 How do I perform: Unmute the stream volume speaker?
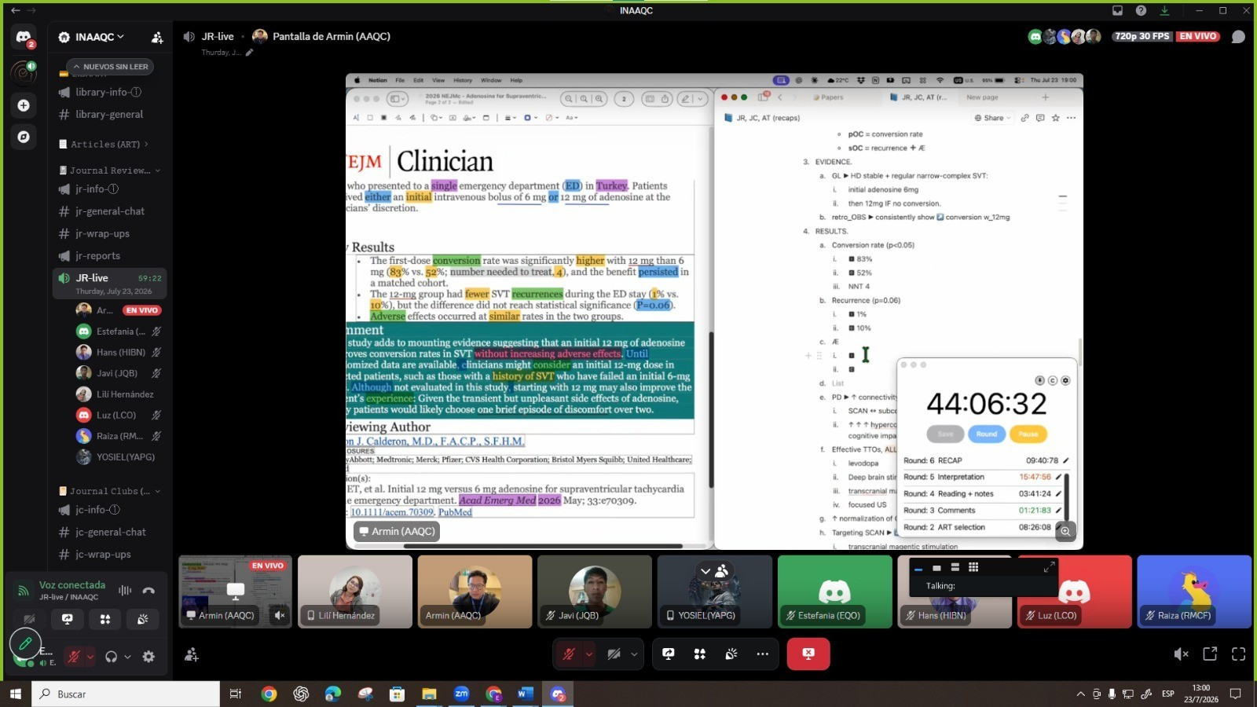(x=1181, y=654)
